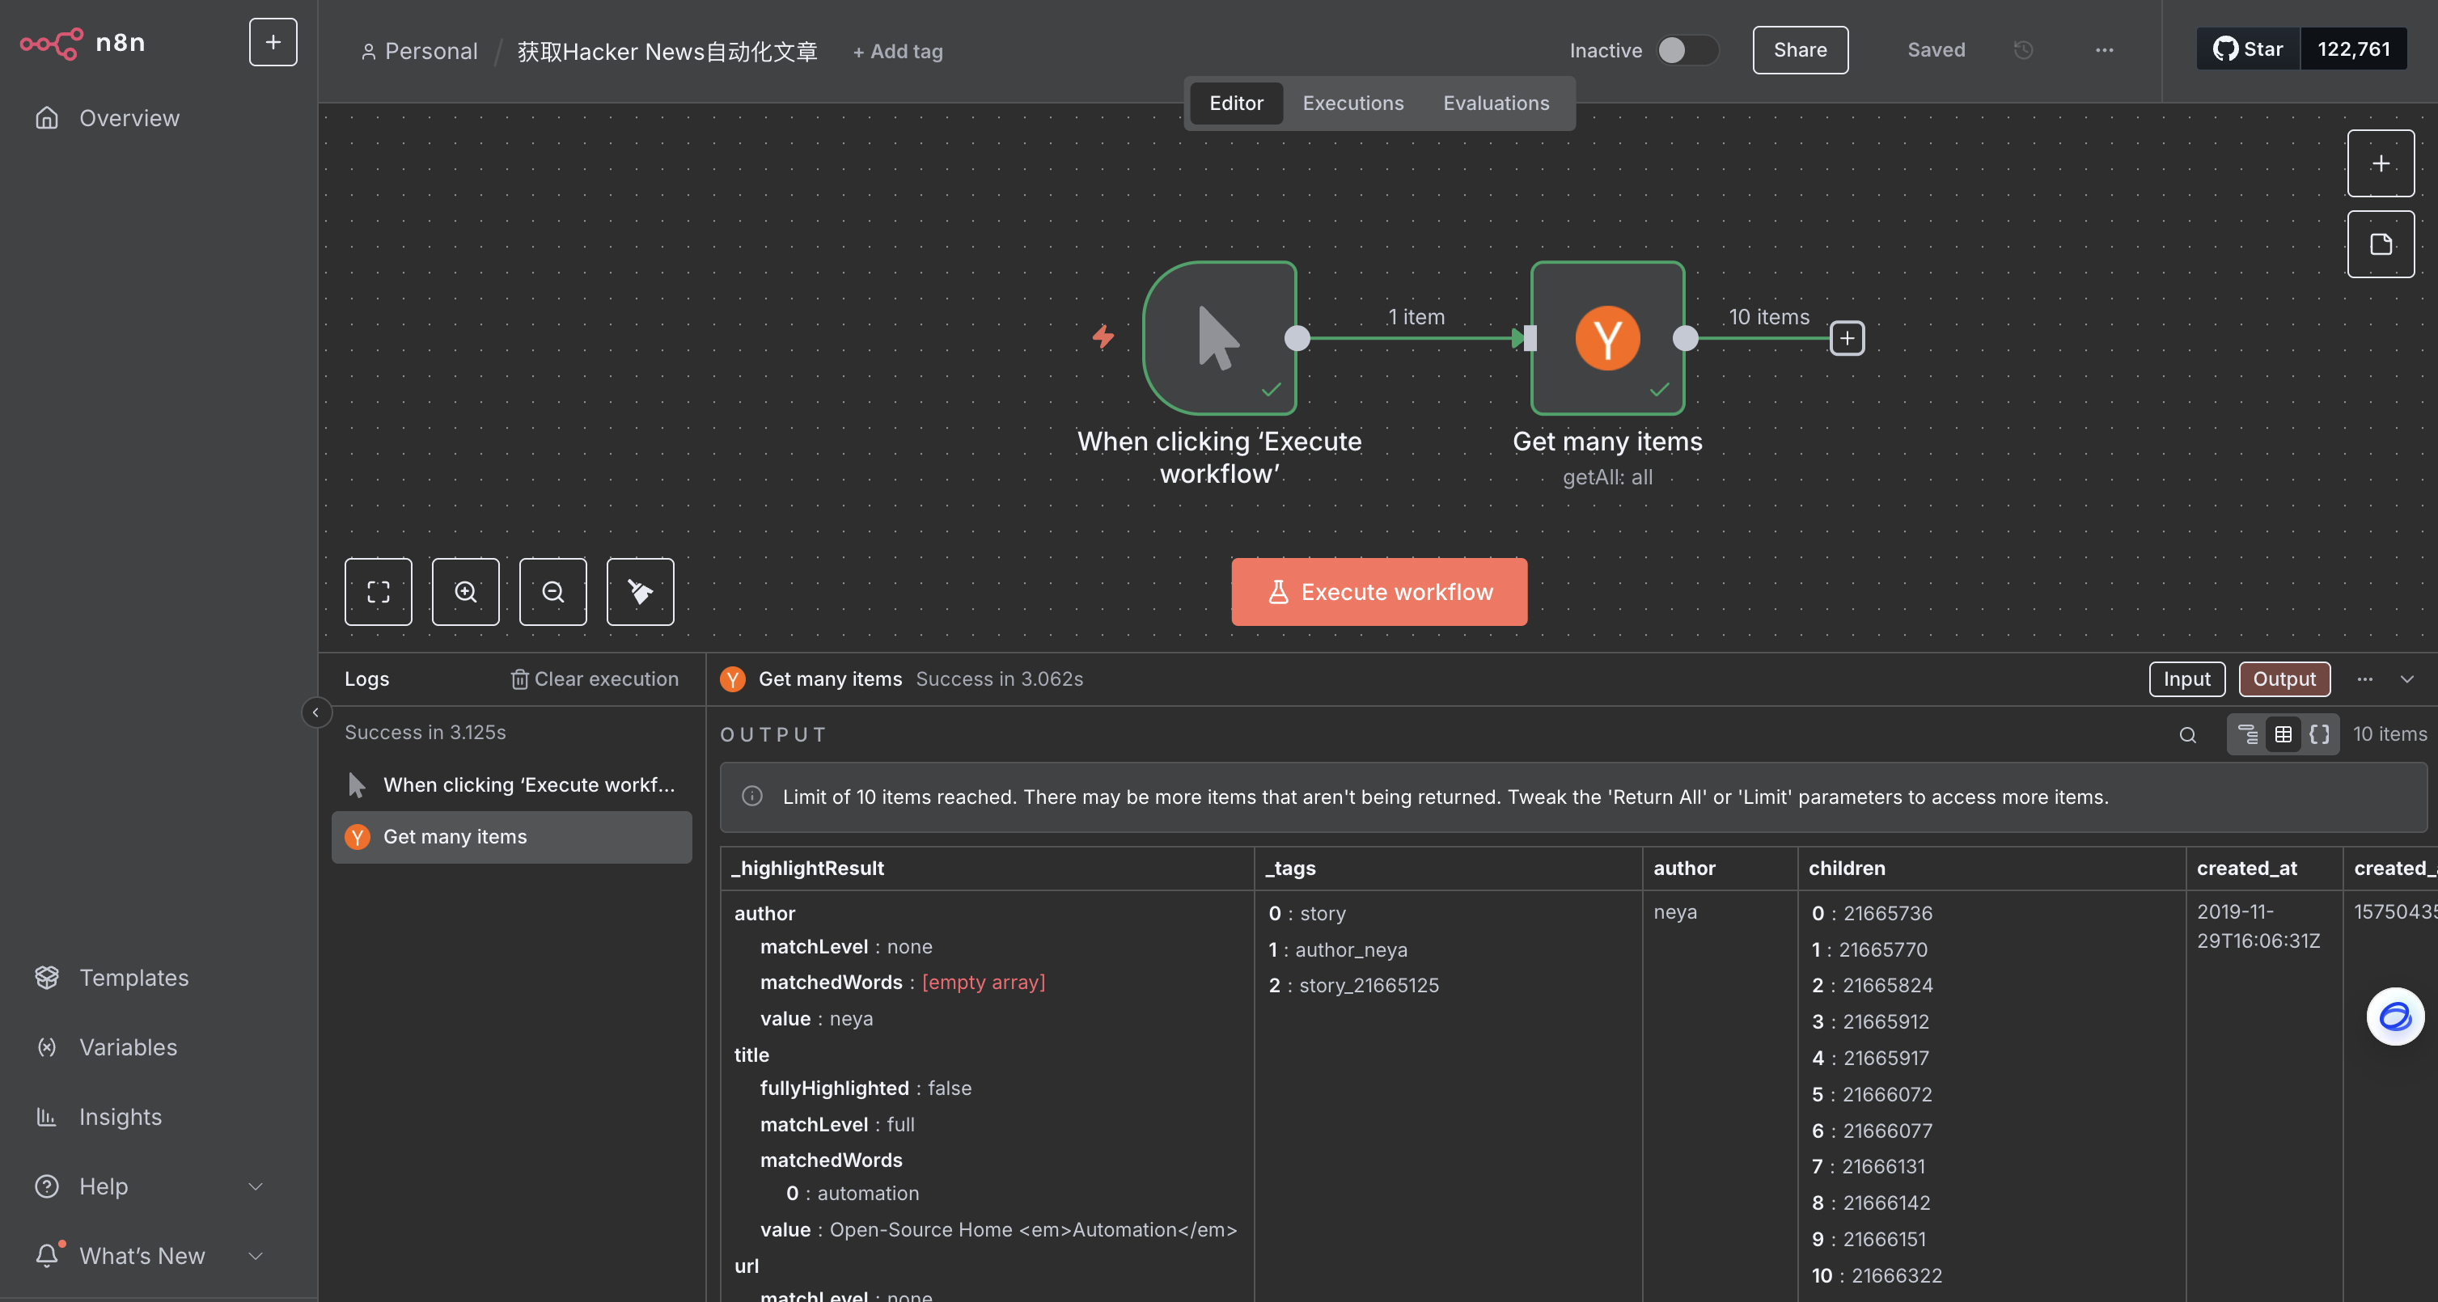Click Execute workflow

point(1379,592)
